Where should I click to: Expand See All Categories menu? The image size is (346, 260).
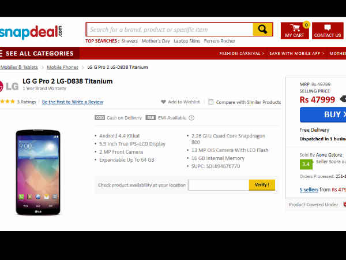click(x=37, y=54)
